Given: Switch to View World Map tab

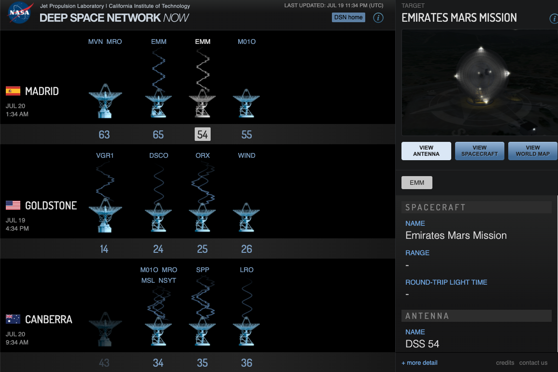Looking at the screenshot, I should click(x=533, y=151).
